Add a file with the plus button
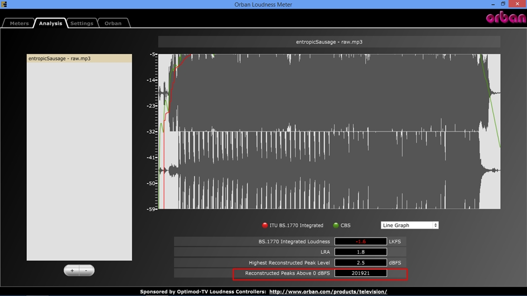This screenshot has height=296, width=527. (72, 270)
